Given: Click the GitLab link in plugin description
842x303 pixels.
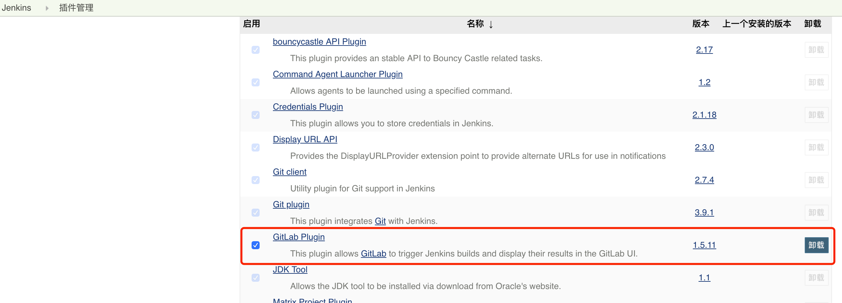Looking at the screenshot, I should (x=373, y=253).
